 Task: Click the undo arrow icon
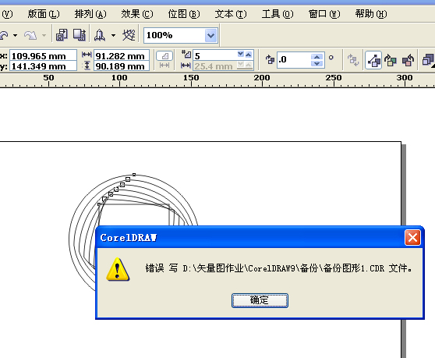[x=4, y=35]
